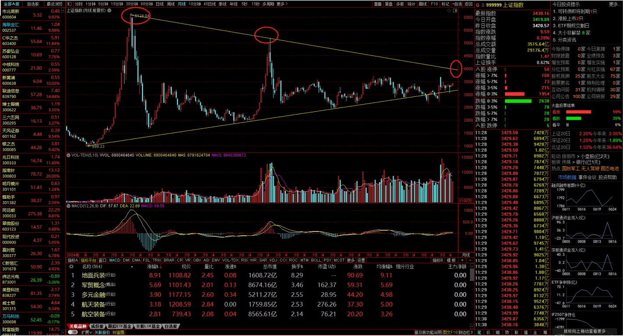Click the 统计 button
The height and width of the screenshot is (336, 623).
click(x=411, y=3)
